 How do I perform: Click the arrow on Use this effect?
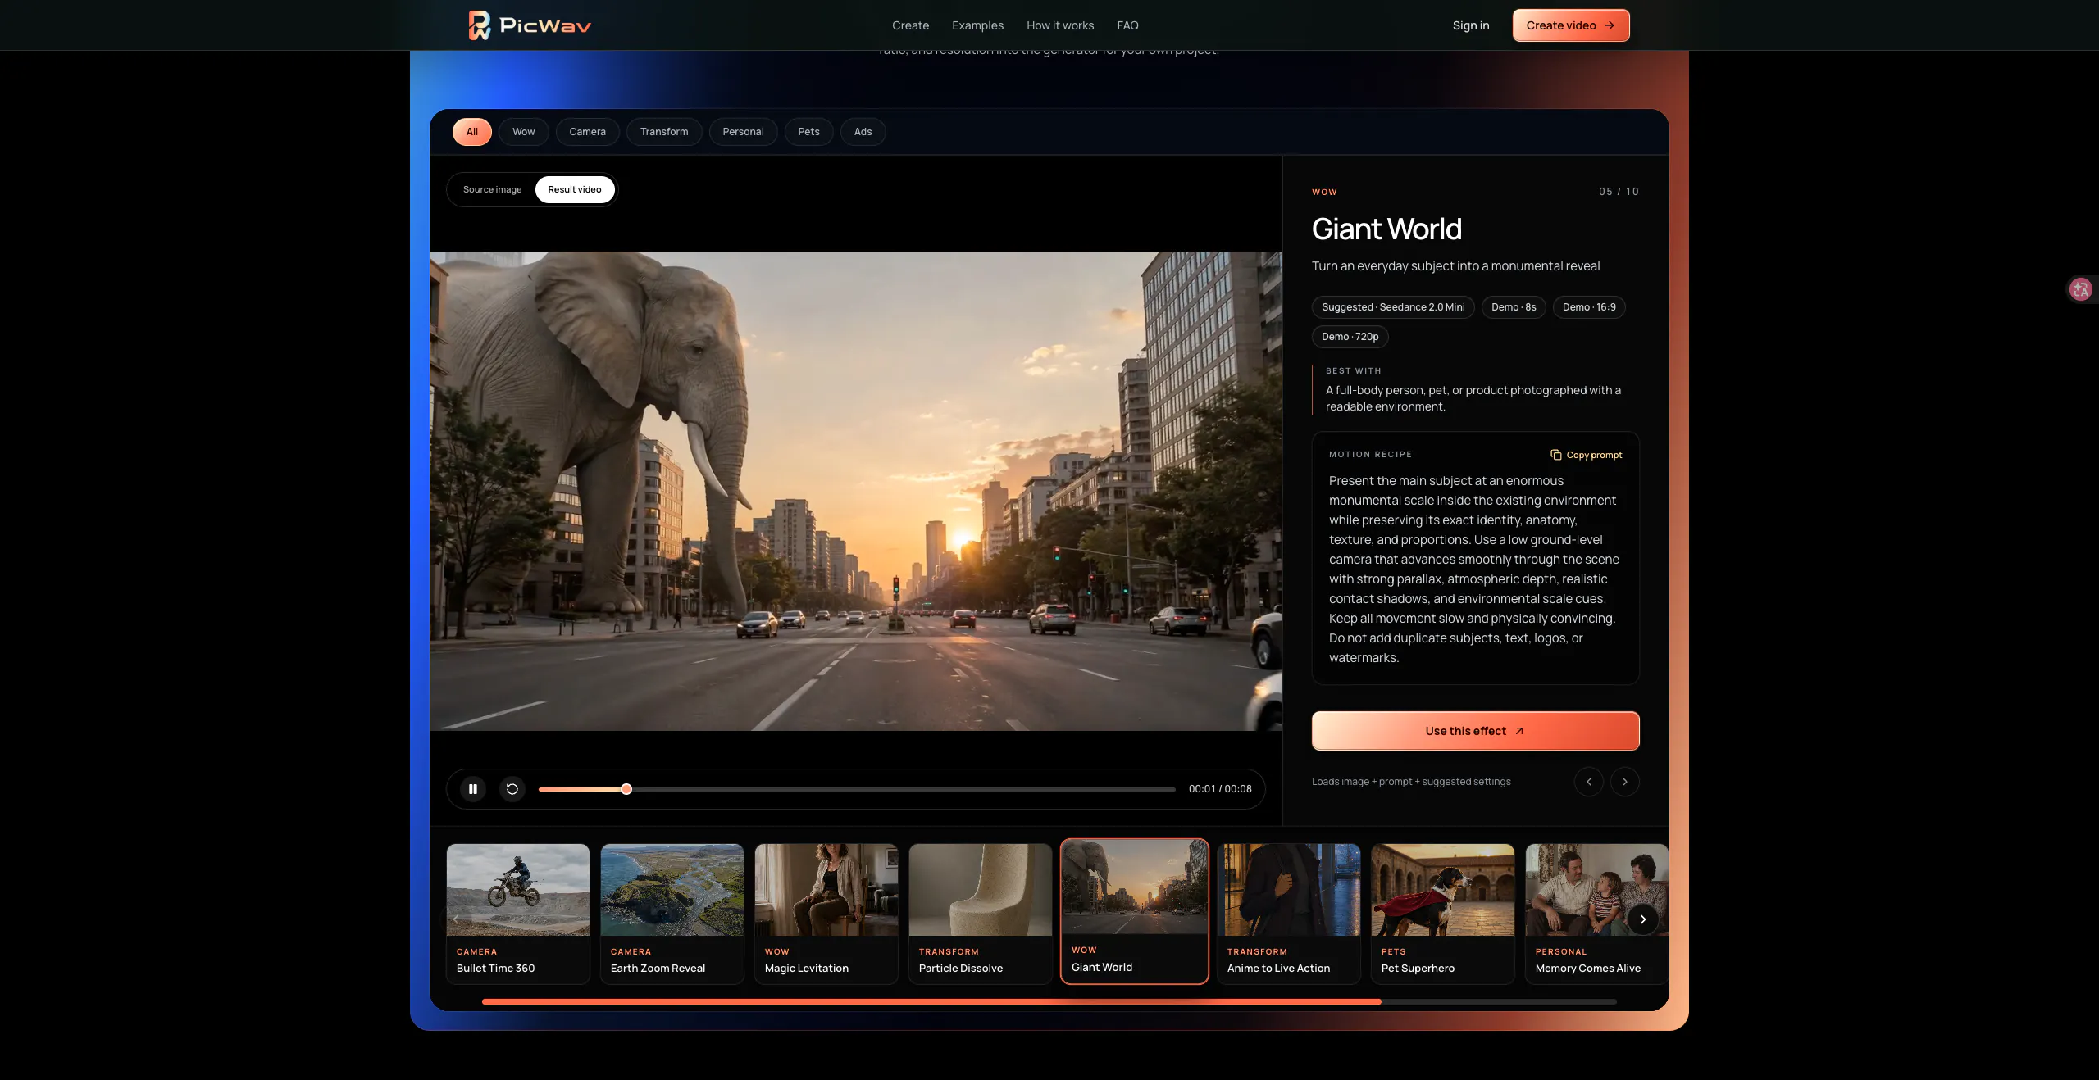[1519, 731]
